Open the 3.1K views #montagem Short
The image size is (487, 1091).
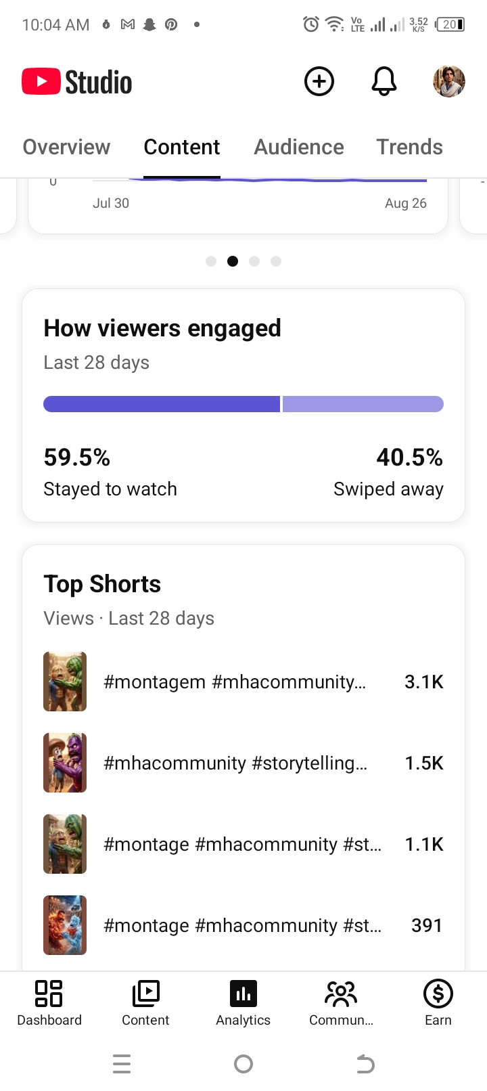click(243, 682)
